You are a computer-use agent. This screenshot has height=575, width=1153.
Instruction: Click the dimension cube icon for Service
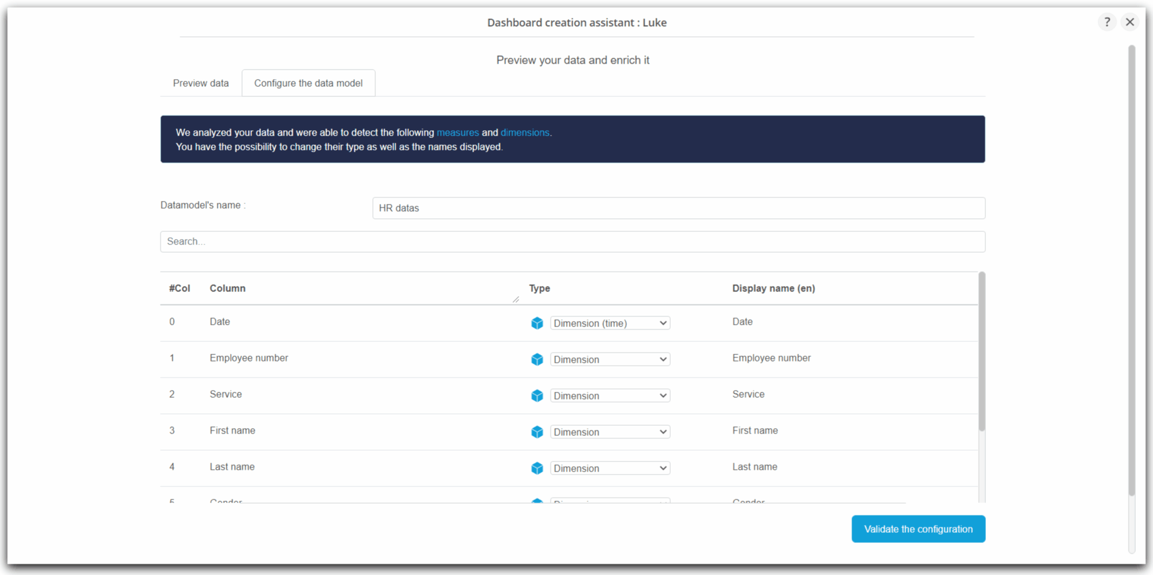click(537, 395)
